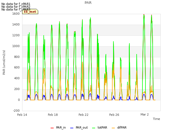Click the PAR (umol/m2/s) y-axis title
Viewport: 177px width, 133px height.
click(x=4, y=62)
